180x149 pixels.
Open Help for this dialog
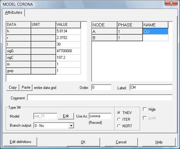tap(159, 142)
